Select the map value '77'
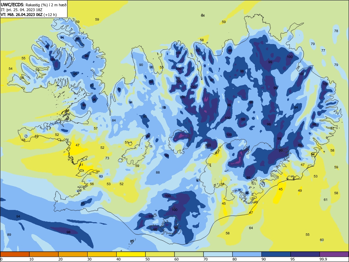The width and height of the screenshot is (349, 262). (323, 50)
